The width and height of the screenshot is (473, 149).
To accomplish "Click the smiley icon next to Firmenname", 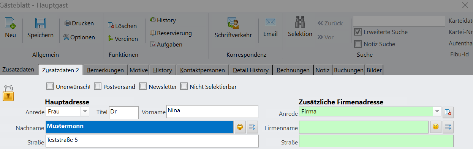I will 436,127.
